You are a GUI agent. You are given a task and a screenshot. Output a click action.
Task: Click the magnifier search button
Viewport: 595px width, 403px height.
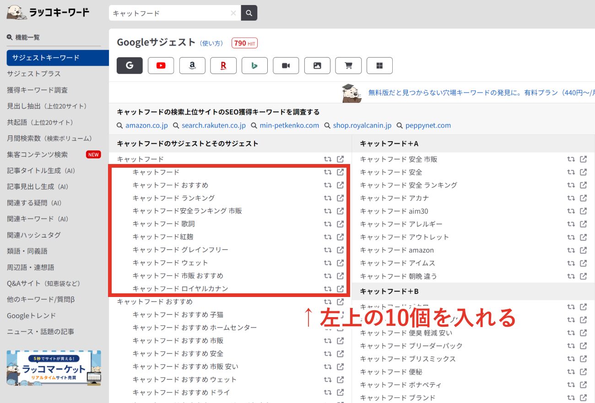click(x=249, y=13)
